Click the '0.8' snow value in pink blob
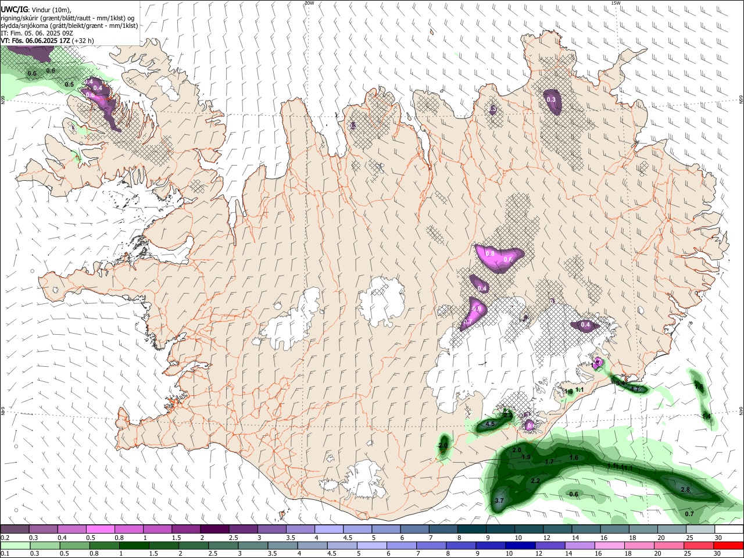Viewport: 744px width, 558px height. [490, 253]
